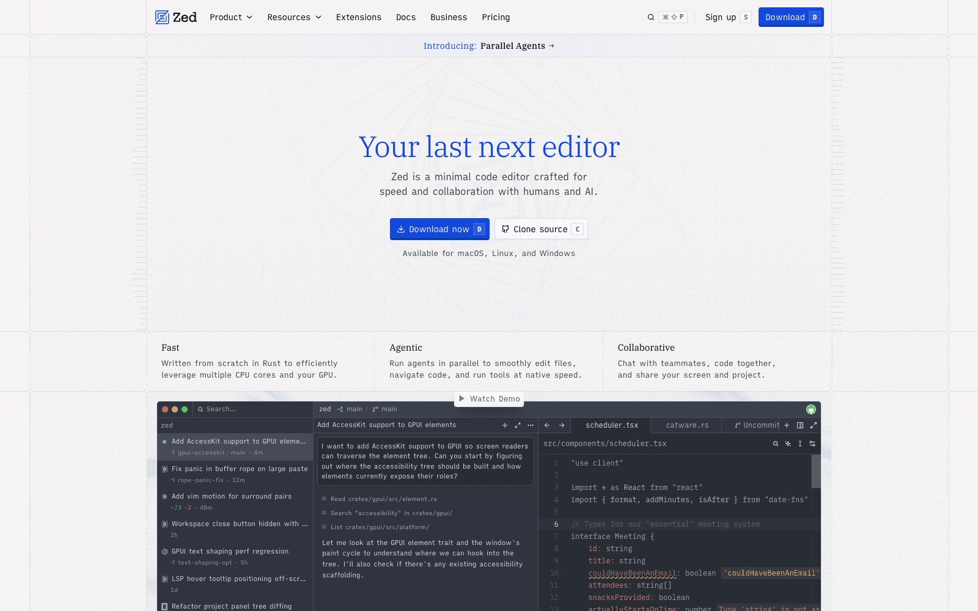The image size is (978, 611).
Task: Click the Zed logo in the navbar
Action: (x=176, y=17)
